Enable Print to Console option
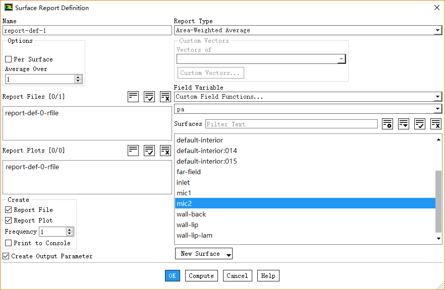Viewport: 445px width, 290px height. 9,243
